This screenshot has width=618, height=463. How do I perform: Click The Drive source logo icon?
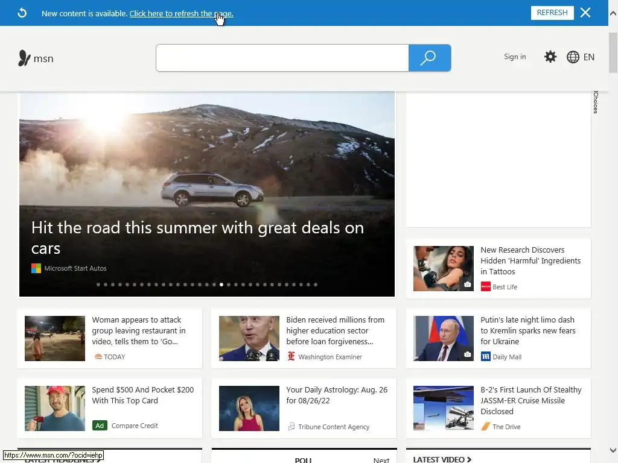pyautogui.click(x=486, y=426)
